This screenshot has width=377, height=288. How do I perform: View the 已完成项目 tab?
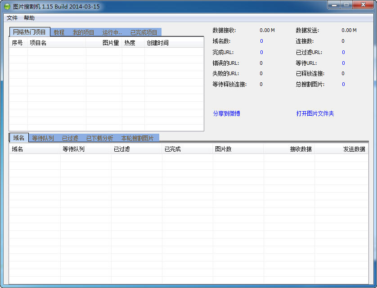pyautogui.click(x=144, y=32)
